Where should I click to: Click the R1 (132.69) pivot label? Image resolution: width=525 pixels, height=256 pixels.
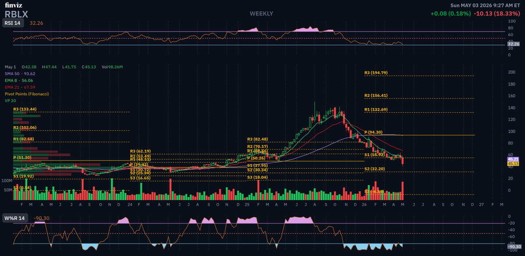pyautogui.click(x=376, y=109)
